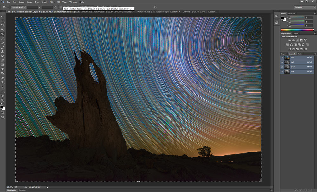Open the Essentials workspace dropdown
Image resolution: width=317 pixels, height=192 pixels.
(305, 7)
